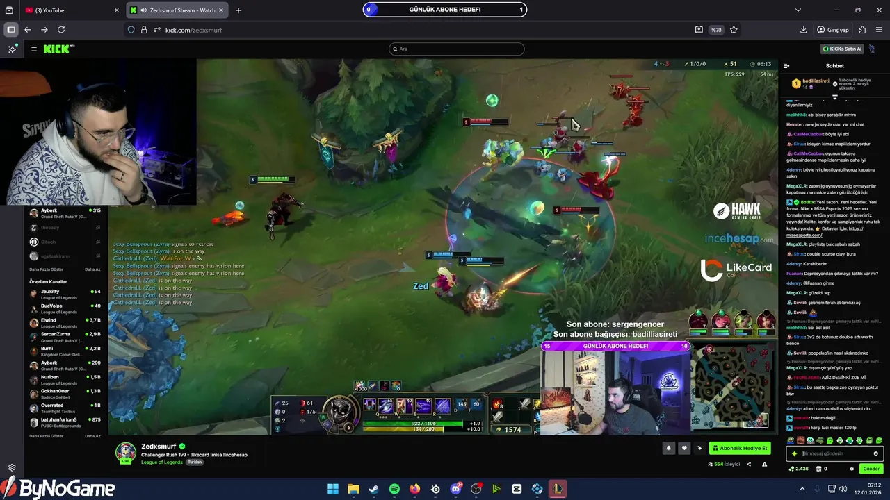This screenshot has width=890, height=500.
Task: Open the Kick hamburger sidebar menu
Action: pyautogui.click(x=33, y=49)
